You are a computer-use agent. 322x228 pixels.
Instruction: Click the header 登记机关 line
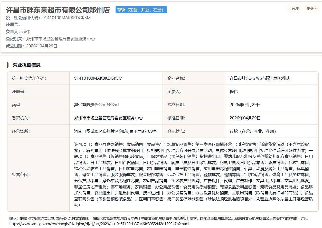click(50, 39)
